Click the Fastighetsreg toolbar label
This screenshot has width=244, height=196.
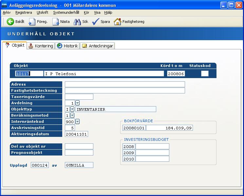click(133, 22)
